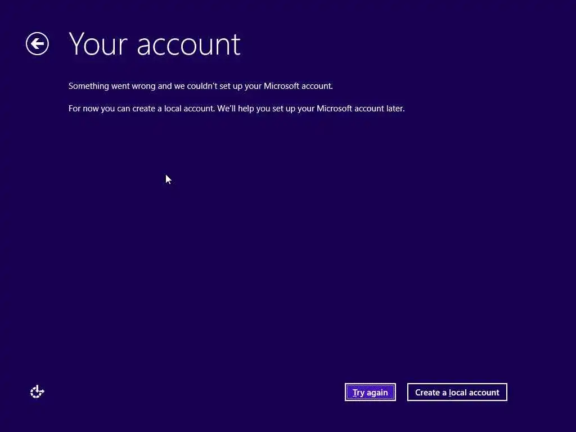Click the 'Something went wrong' message text
The height and width of the screenshot is (432, 576).
tap(201, 86)
